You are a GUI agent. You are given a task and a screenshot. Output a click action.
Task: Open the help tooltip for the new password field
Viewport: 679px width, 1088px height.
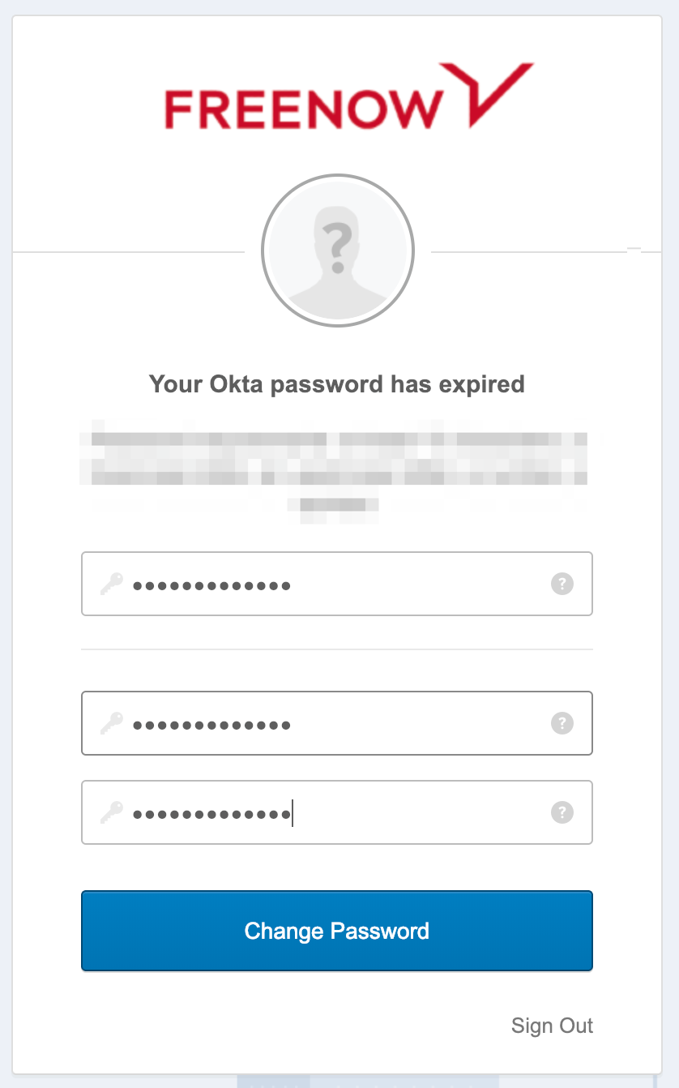click(562, 723)
